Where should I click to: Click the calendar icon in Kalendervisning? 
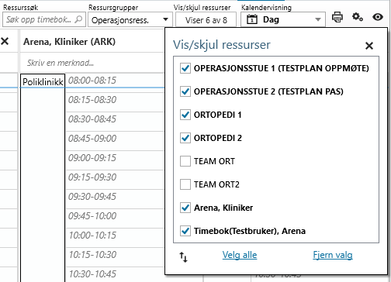(x=252, y=19)
